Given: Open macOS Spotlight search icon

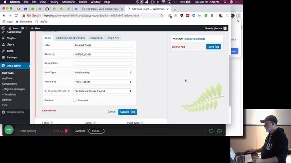Looking at the screenshot, I should [x=225, y=2].
